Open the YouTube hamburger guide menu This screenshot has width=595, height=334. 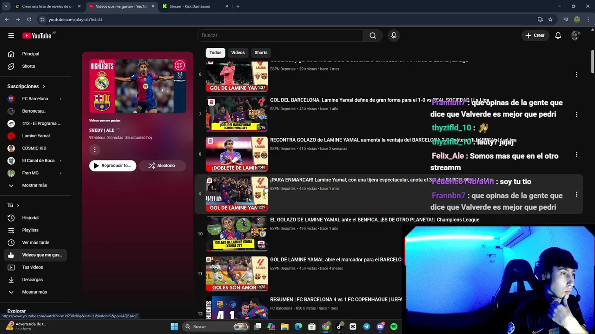tap(11, 35)
